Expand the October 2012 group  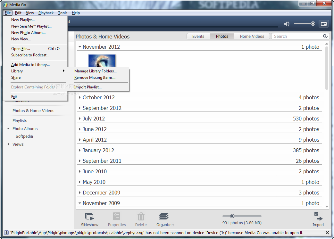pyautogui.click(x=80, y=97)
